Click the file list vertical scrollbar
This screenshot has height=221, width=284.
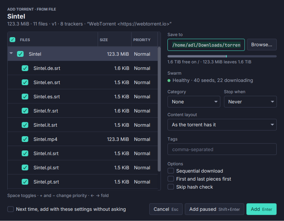click(159, 109)
